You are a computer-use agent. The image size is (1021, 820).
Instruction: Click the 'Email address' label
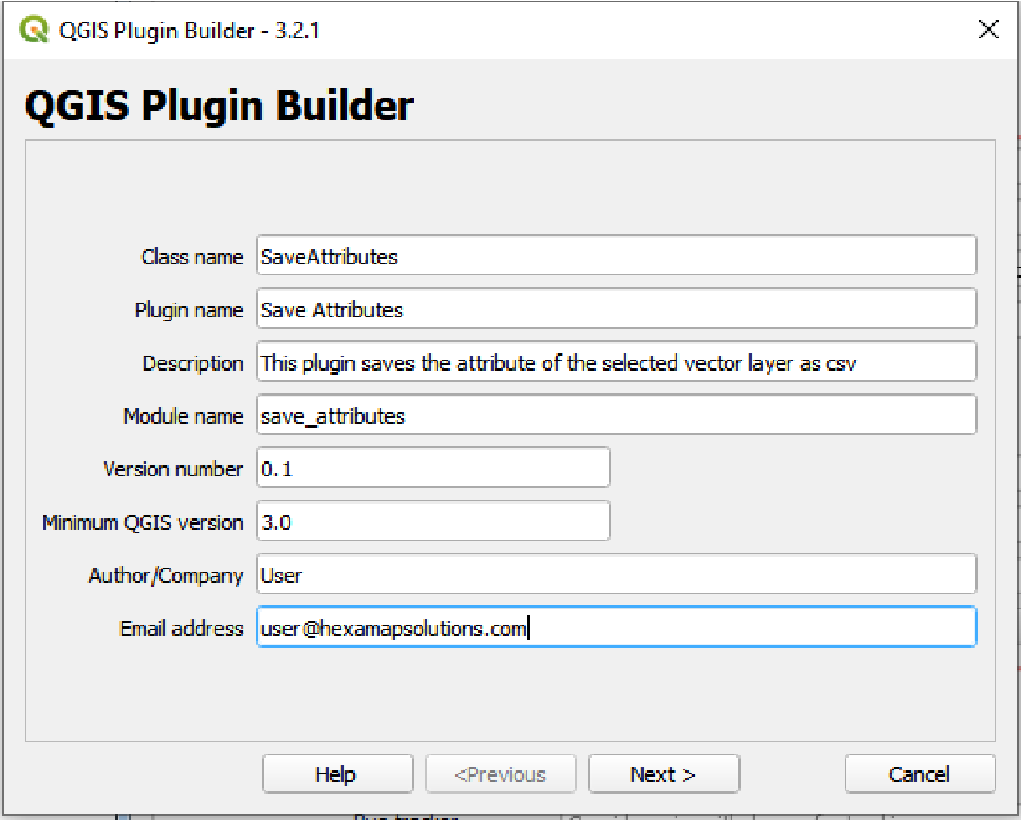point(182,629)
